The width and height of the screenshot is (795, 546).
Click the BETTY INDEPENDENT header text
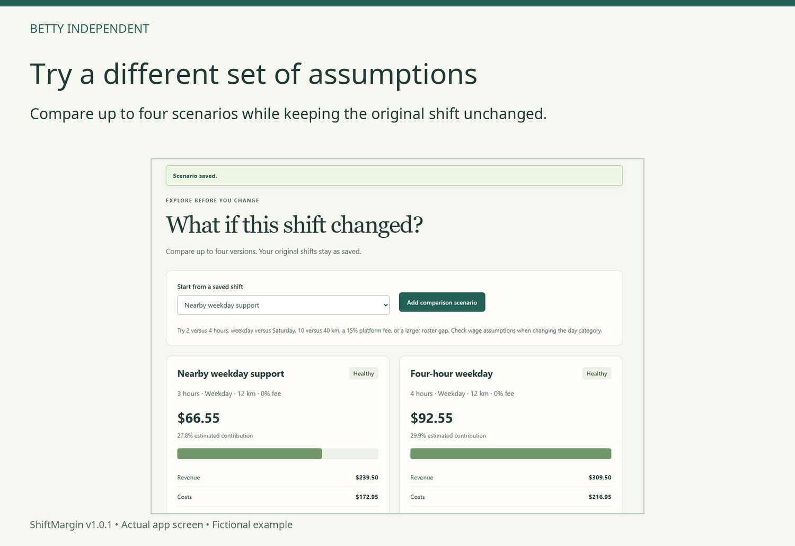click(90, 29)
